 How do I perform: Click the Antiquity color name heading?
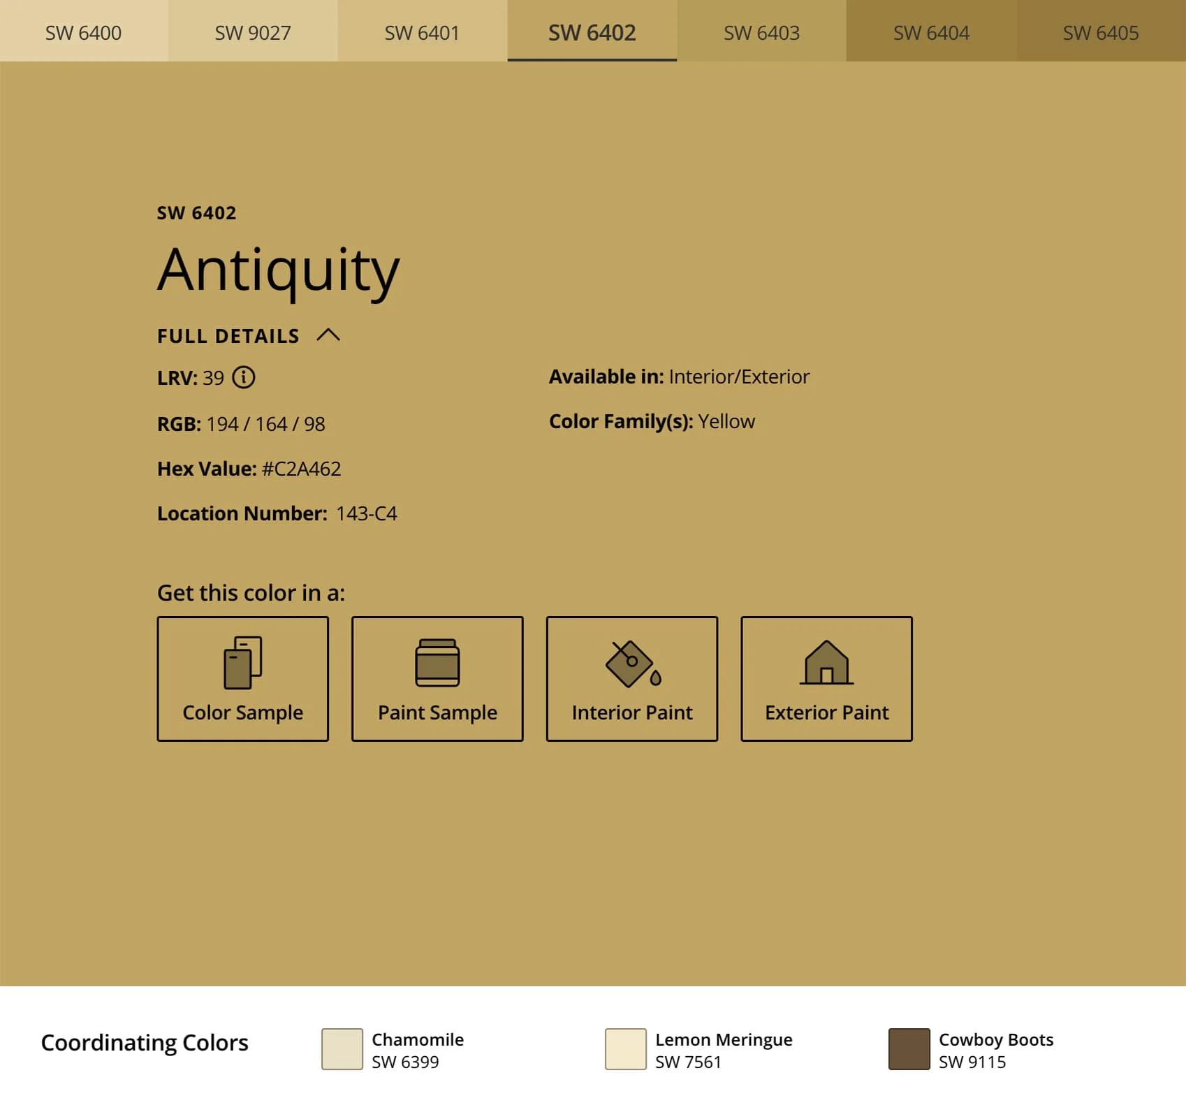point(277,271)
